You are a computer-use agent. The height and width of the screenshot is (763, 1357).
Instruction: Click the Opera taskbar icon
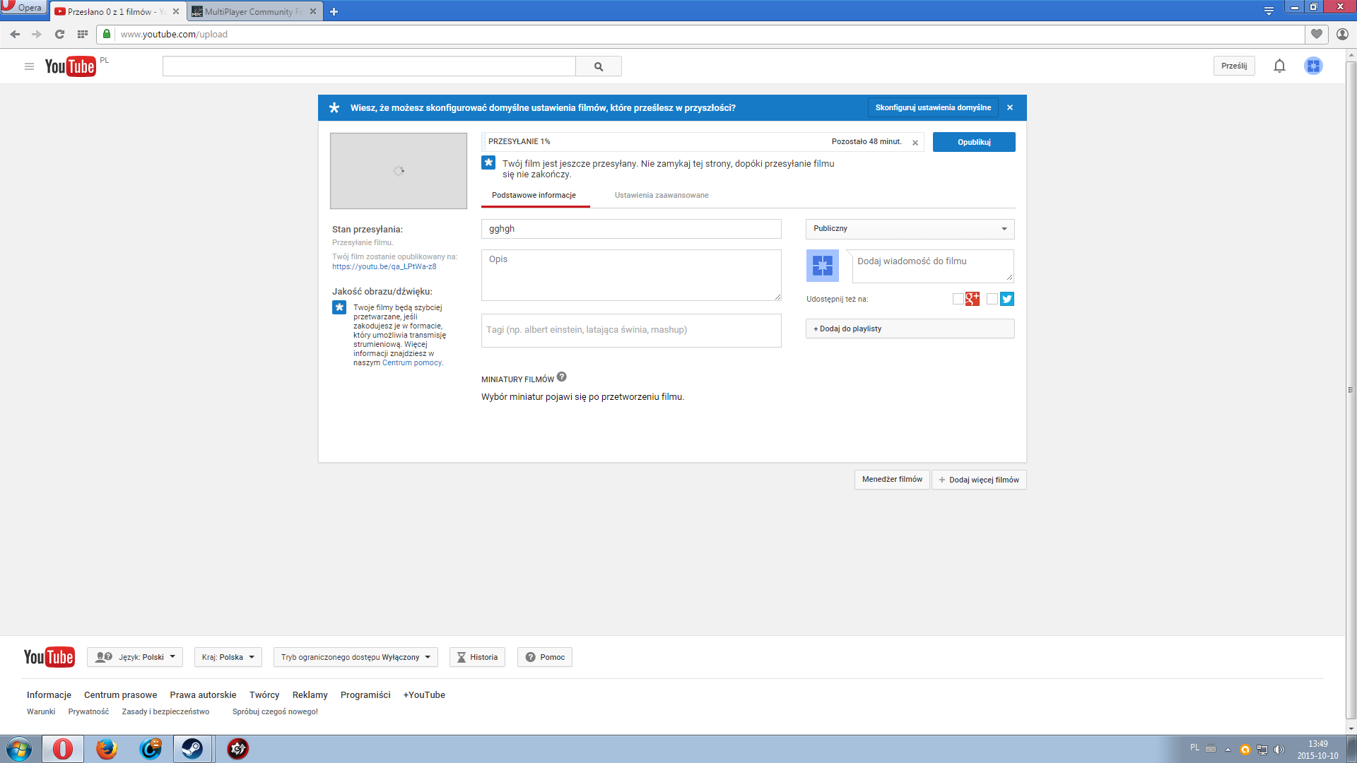(x=63, y=749)
